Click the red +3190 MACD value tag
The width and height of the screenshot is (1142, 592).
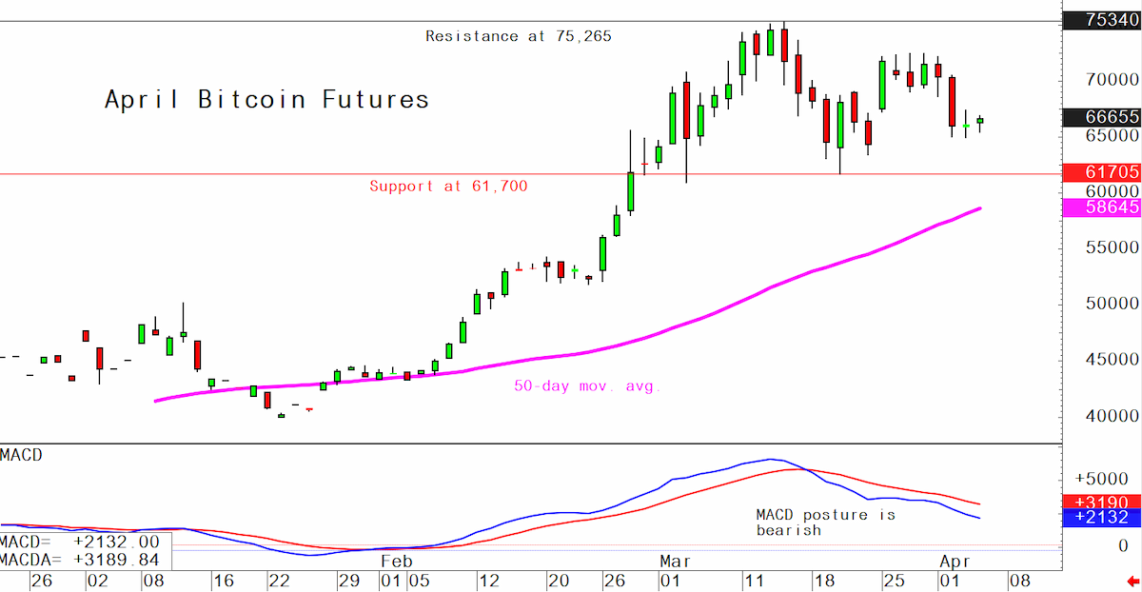pyautogui.click(x=1101, y=502)
